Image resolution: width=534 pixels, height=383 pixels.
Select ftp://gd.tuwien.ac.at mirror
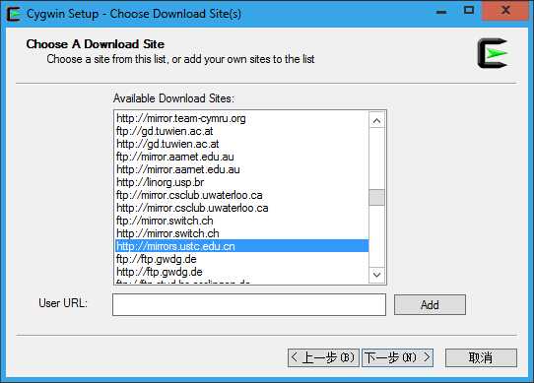tap(241, 131)
